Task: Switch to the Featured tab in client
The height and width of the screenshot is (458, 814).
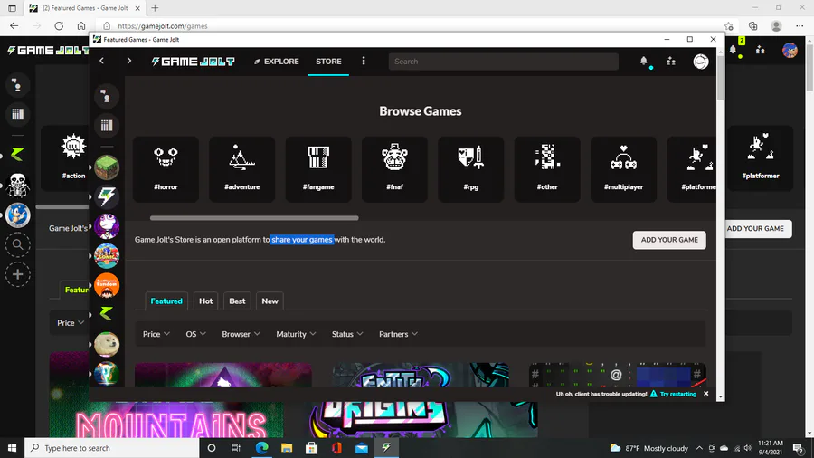Action: click(x=166, y=301)
